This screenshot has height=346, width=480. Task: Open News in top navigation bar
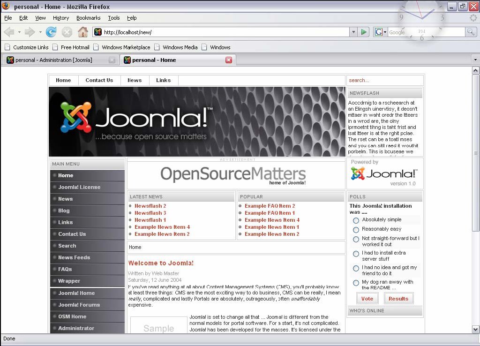coord(135,80)
